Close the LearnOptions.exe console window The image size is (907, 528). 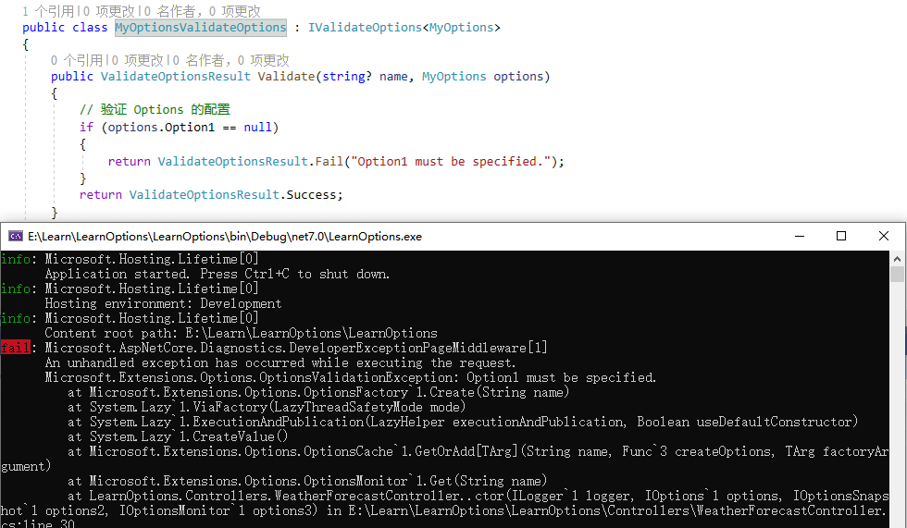pos(883,236)
